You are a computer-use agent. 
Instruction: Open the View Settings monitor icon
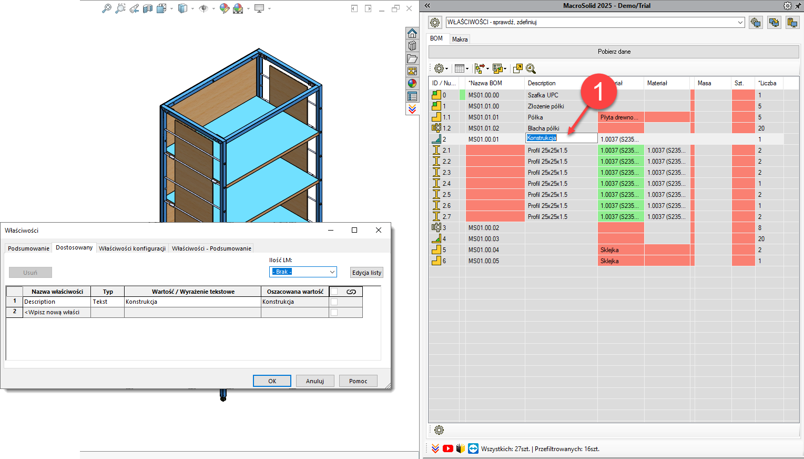[259, 8]
